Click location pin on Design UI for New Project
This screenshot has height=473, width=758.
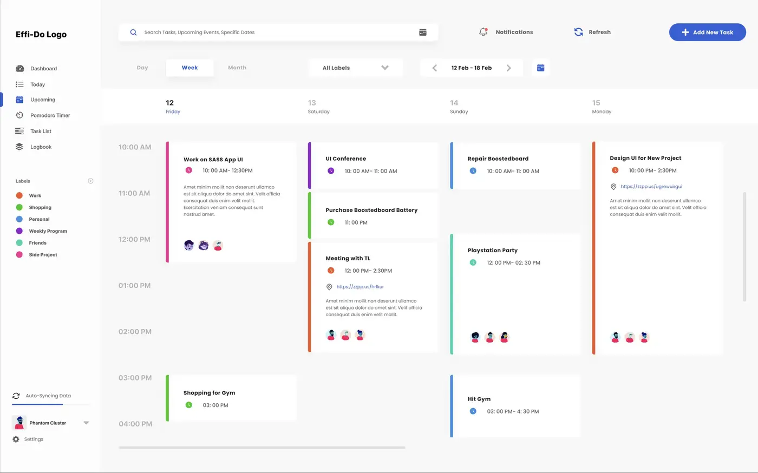613,187
